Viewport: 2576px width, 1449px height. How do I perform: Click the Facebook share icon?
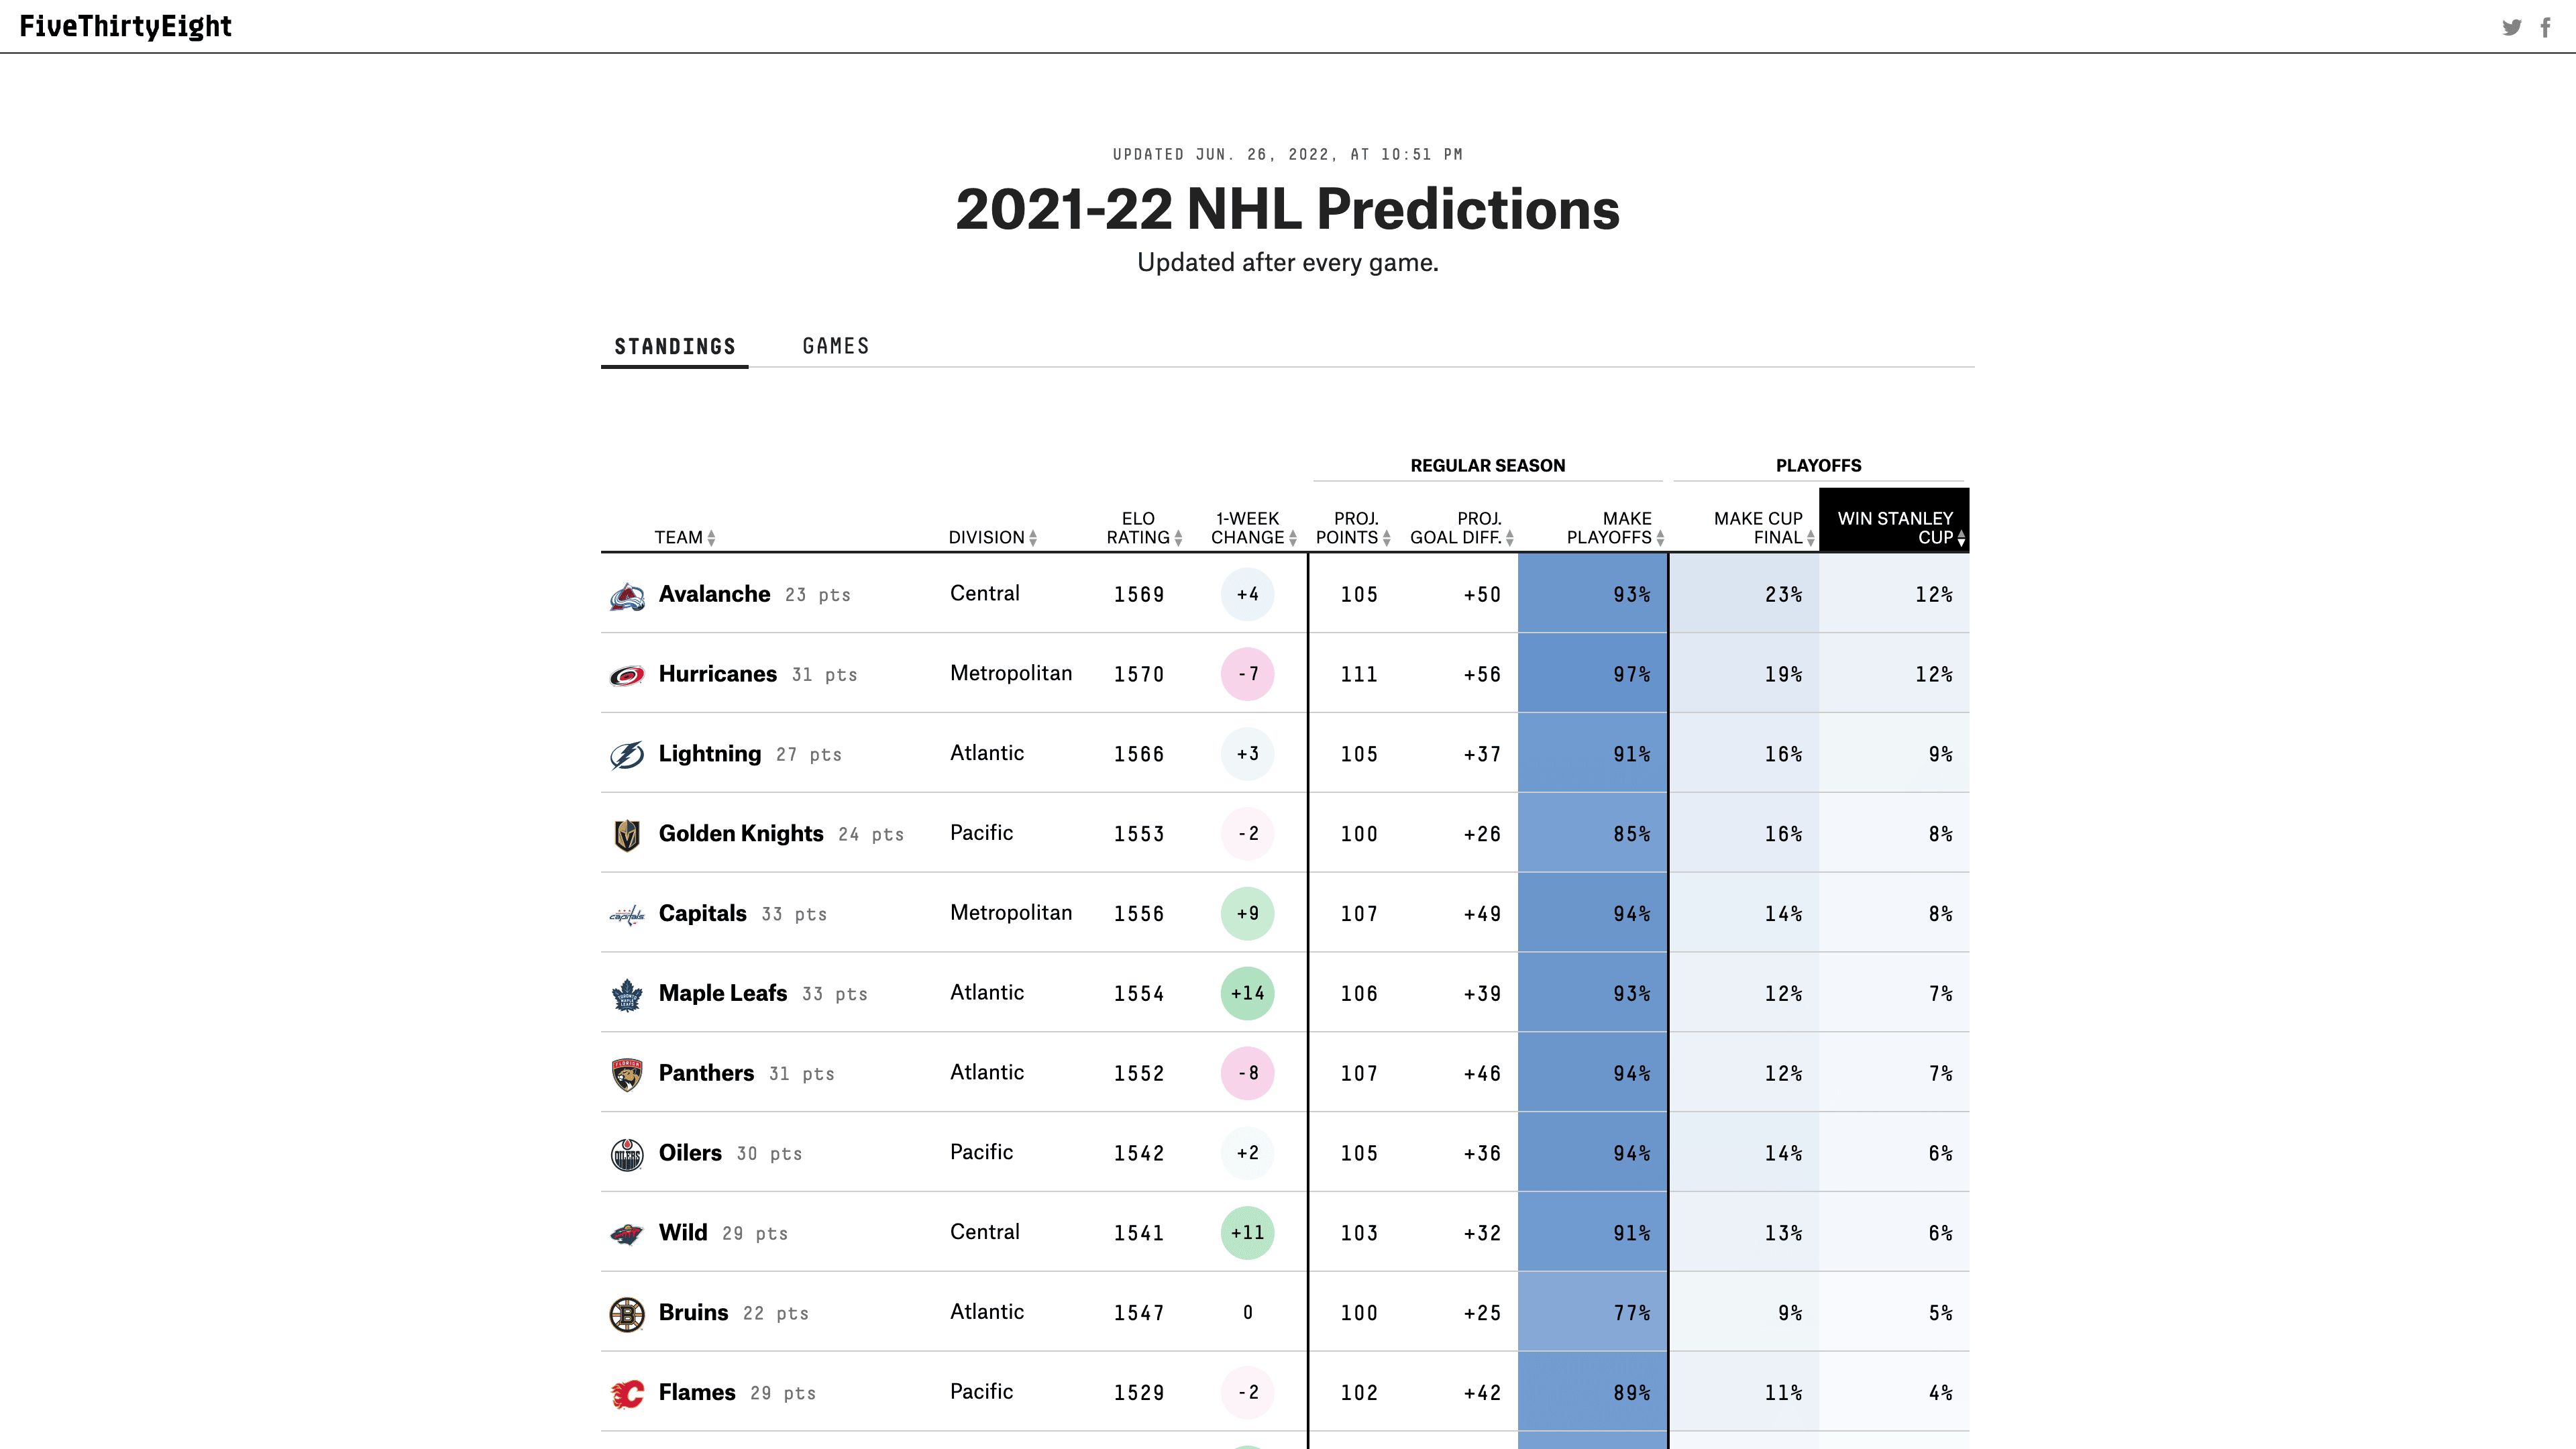pos(2545,27)
